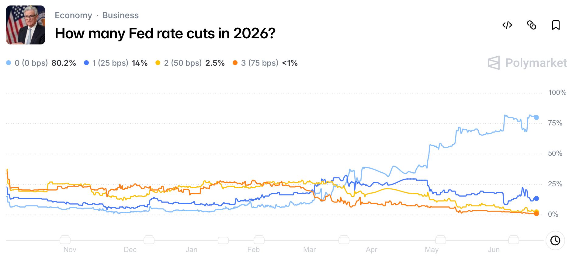Select the May marker on the timeline
The height and width of the screenshot is (263, 576).
432,250
